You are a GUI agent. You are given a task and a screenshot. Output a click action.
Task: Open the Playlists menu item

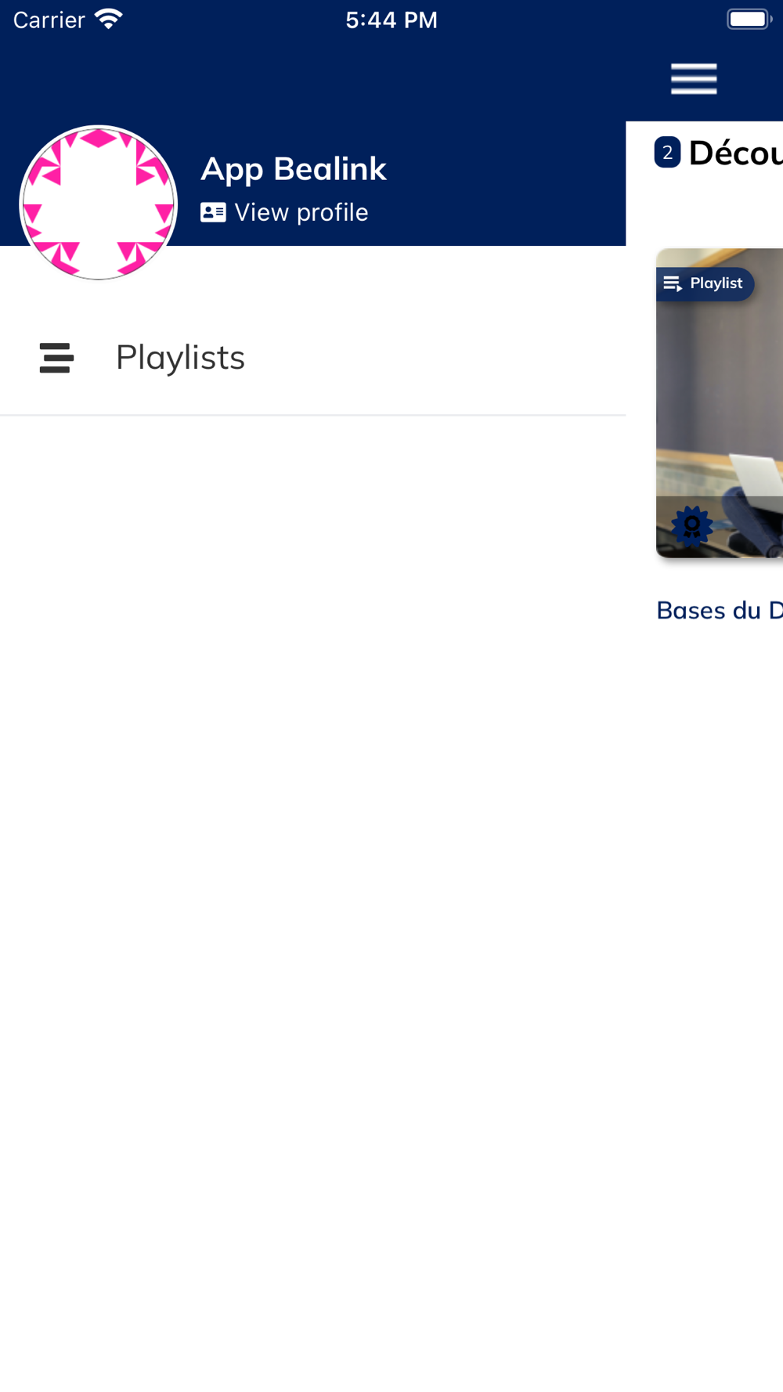pyautogui.click(x=313, y=358)
